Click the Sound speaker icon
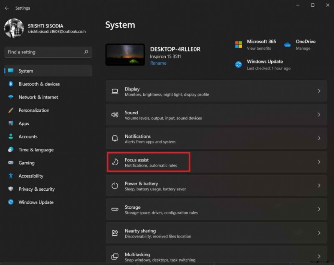The height and width of the screenshot is (265, 334). [115, 115]
